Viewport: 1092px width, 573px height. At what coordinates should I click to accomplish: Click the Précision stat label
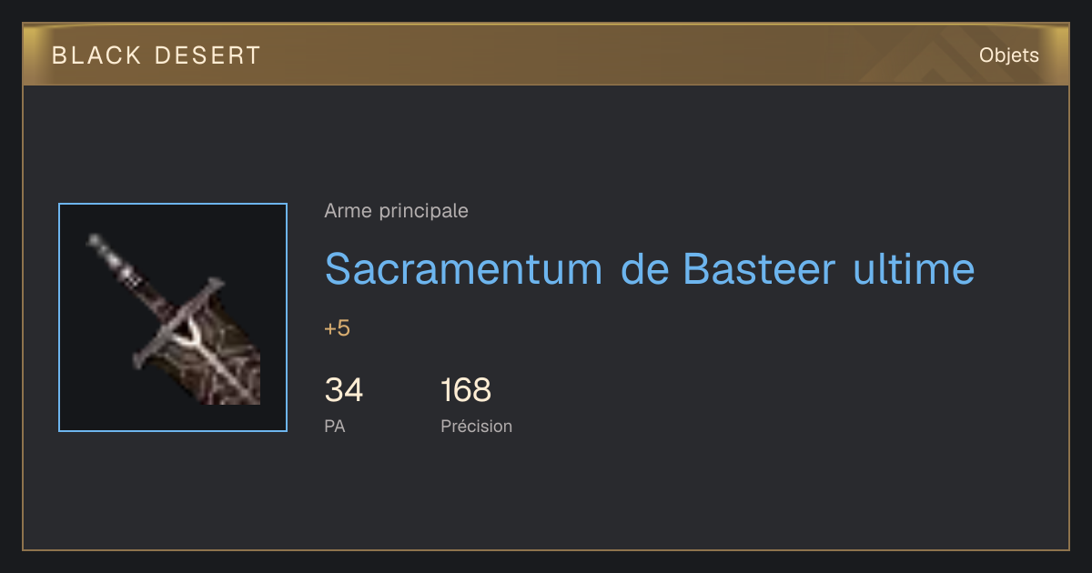click(x=476, y=426)
